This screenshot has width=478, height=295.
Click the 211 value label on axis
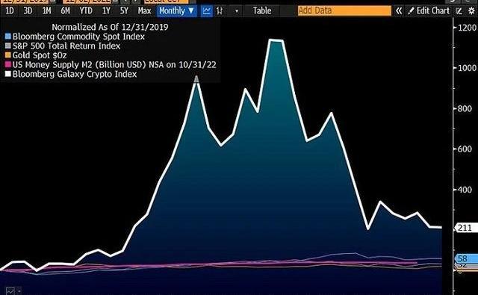pos(465,228)
